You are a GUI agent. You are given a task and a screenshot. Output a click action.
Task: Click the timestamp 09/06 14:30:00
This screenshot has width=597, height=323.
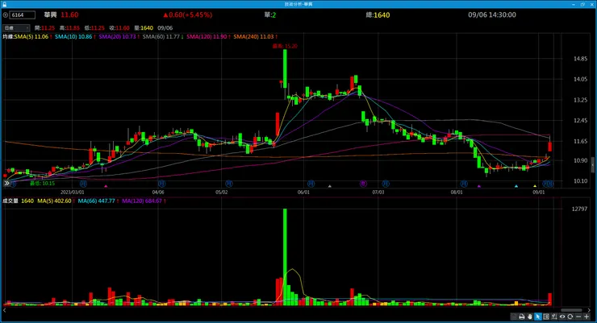(x=492, y=14)
